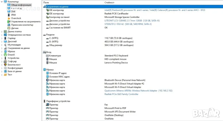
Task: Expand the Софтуер tree node
Action: [x=2, y=61]
